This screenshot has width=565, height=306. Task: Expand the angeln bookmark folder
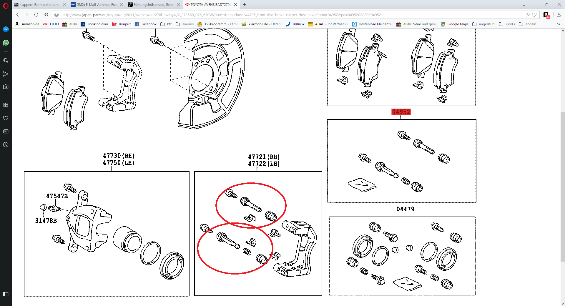tap(527, 24)
